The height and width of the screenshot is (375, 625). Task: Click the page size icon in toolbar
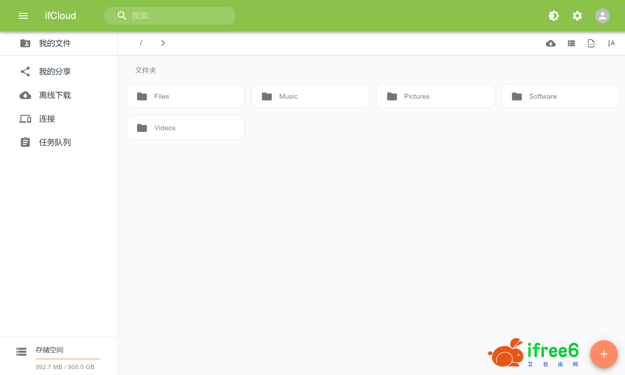pos(591,43)
